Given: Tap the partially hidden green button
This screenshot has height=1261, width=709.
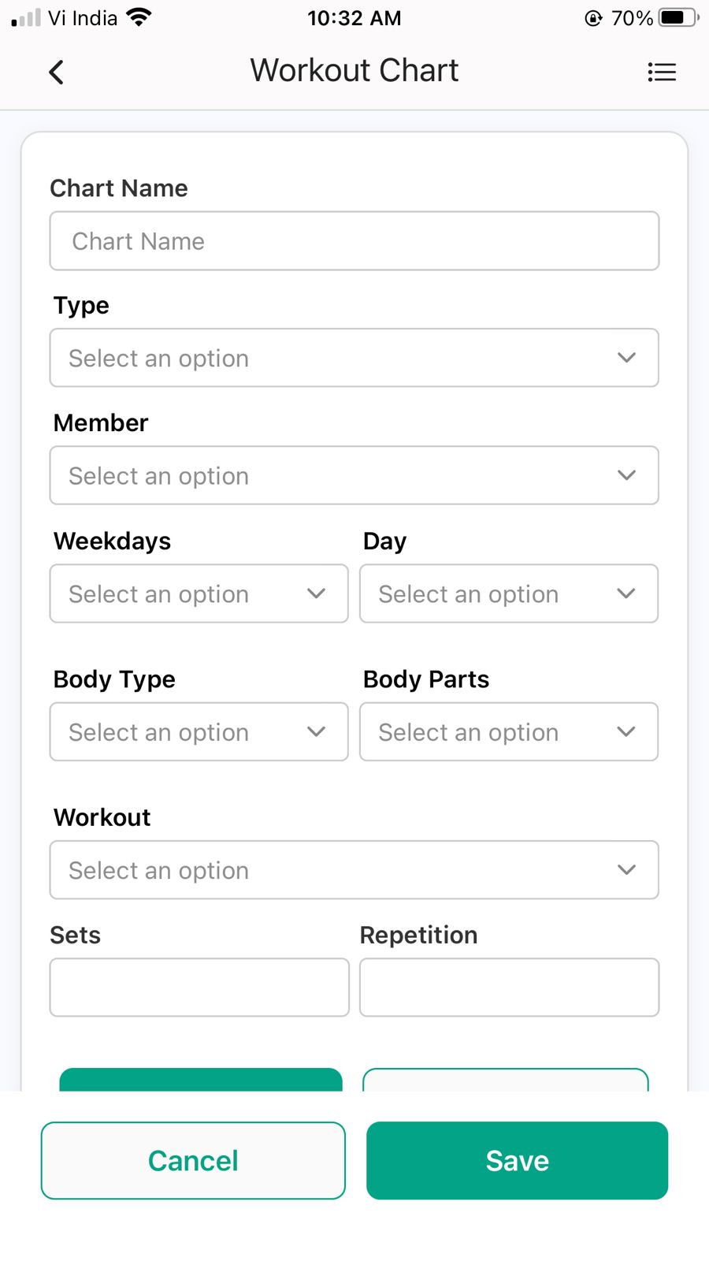Looking at the screenshot, I should coord(201,1081).
